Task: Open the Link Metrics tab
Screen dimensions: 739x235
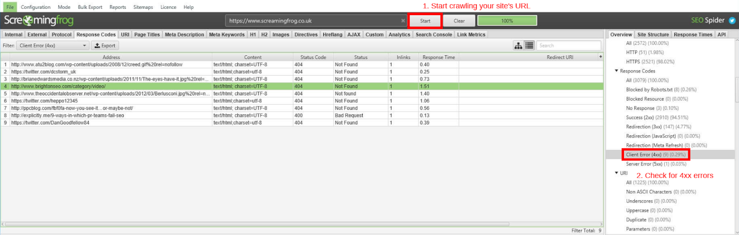Action: pyautogui.click(x=471, y=35)
